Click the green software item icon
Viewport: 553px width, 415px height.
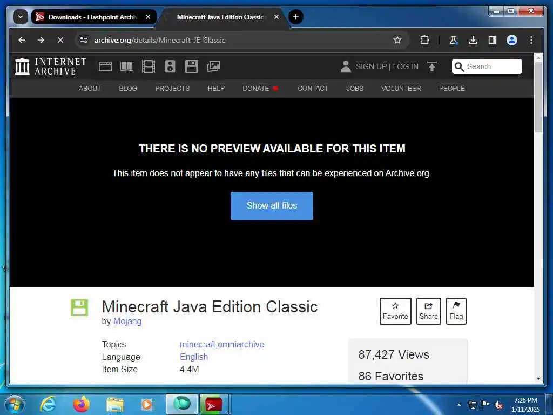coord(79,307)
